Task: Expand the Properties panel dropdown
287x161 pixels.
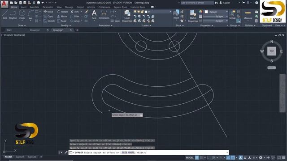Action: [207, 25]
